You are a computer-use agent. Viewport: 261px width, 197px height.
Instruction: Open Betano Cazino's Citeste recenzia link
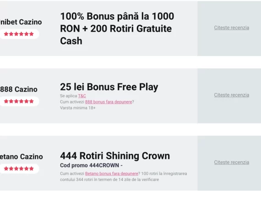[x=232, y=162]
